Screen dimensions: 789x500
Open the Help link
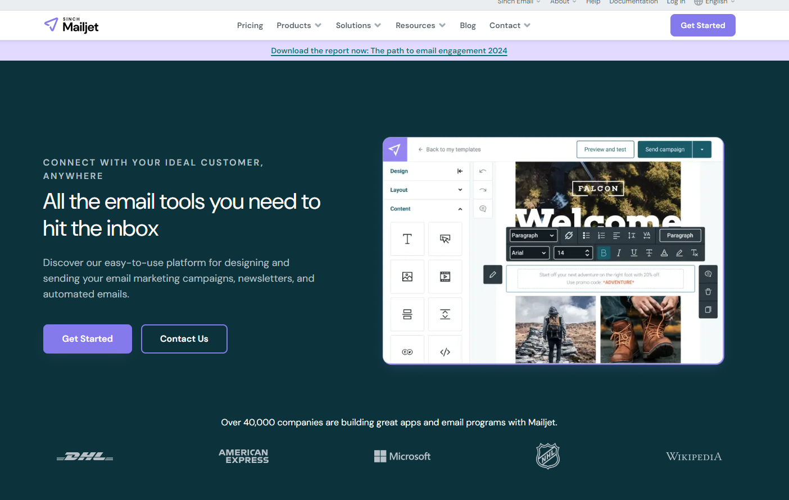pyautogui.click(x=593, y=2)
